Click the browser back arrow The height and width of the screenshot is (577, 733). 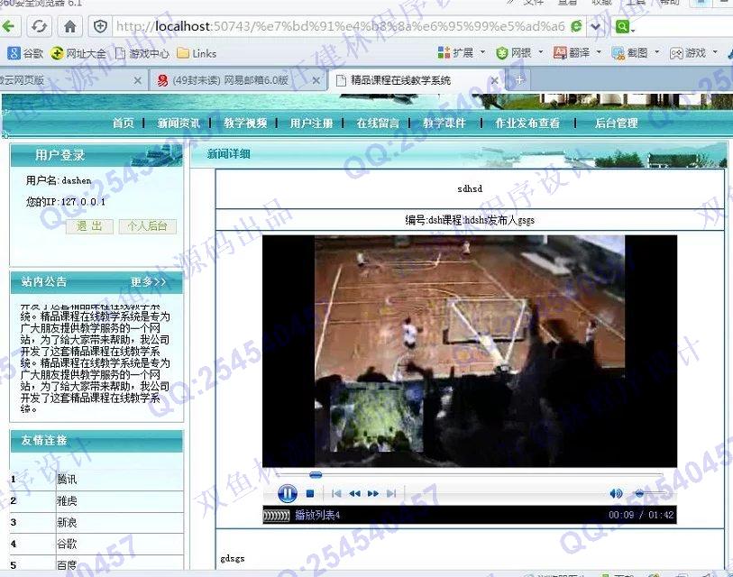[8, 26]
